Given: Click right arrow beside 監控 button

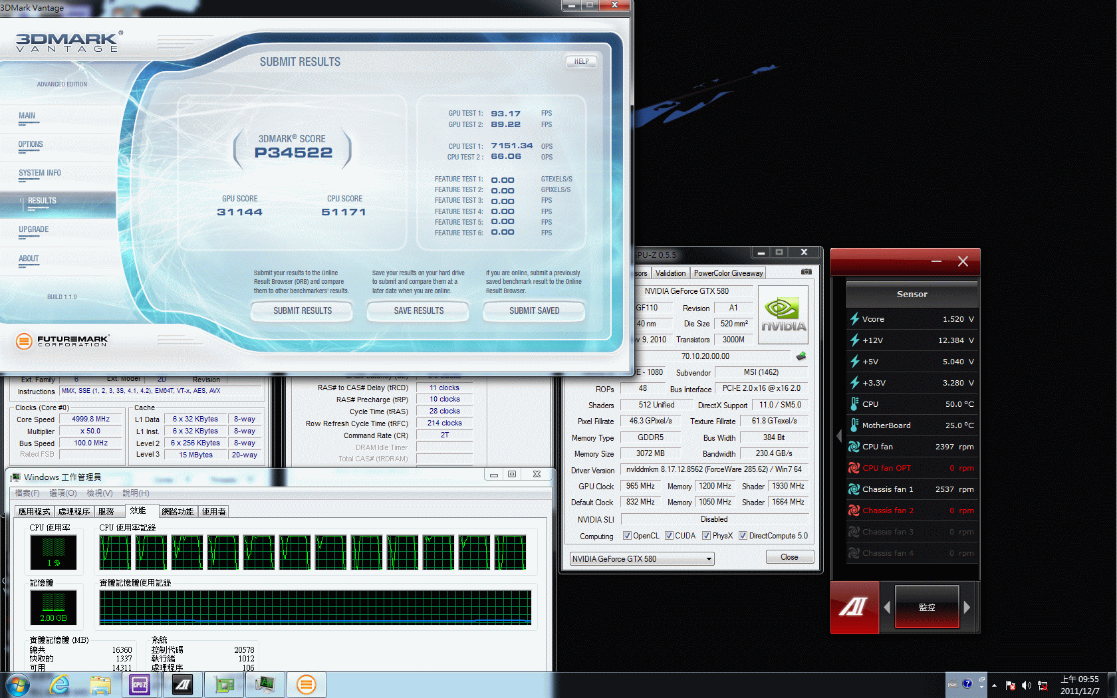Looking at the screenshot, I should click(x=967, y=607).
